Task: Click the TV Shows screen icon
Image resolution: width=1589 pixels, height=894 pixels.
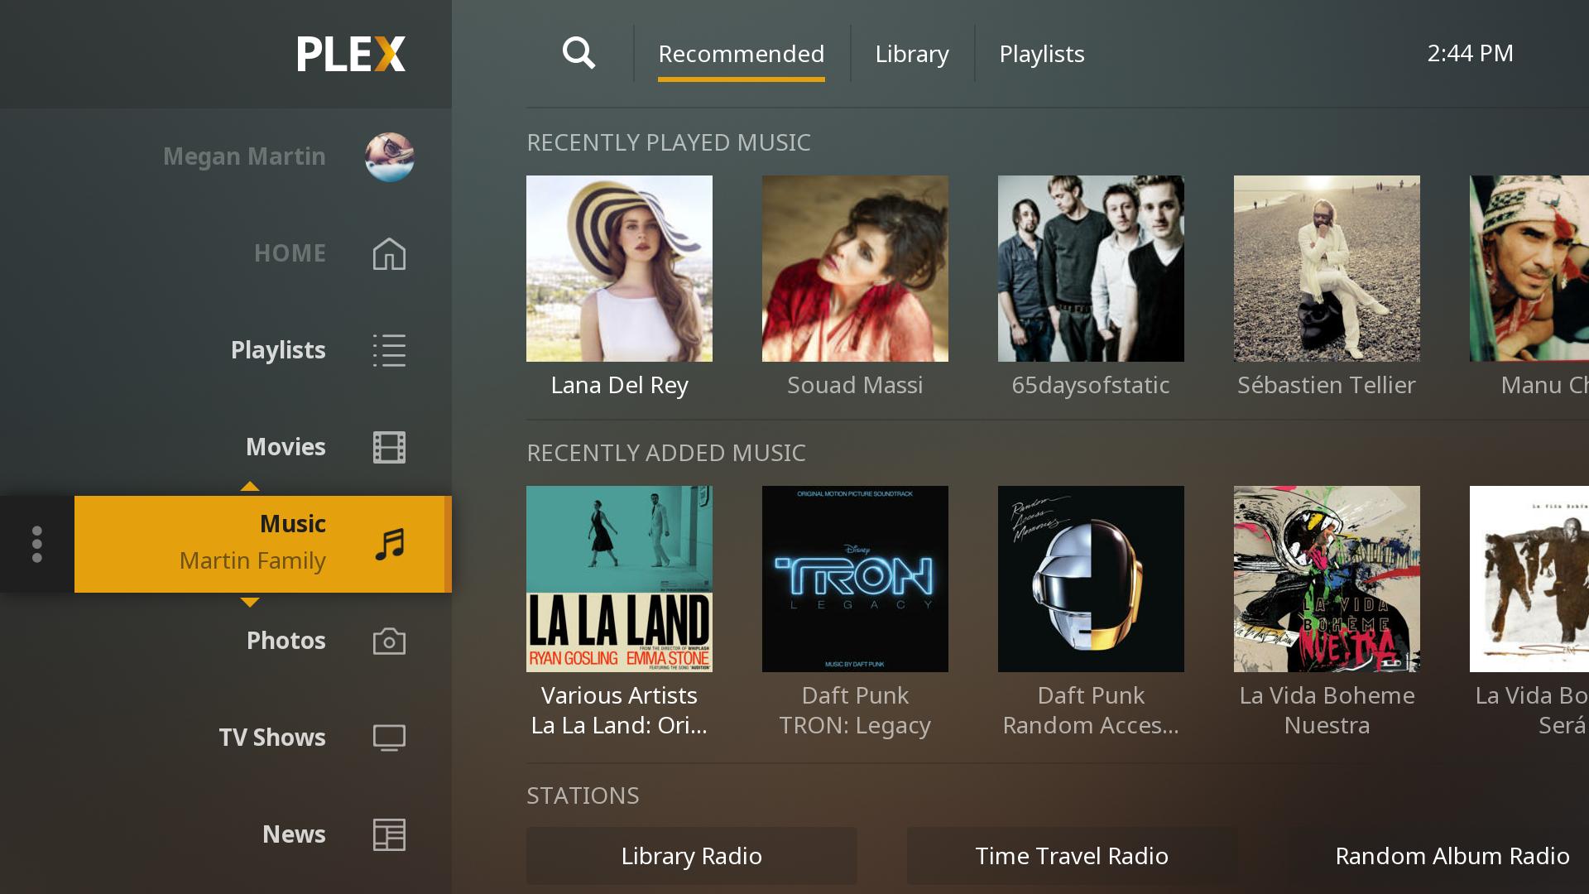Action: point(388,738)
